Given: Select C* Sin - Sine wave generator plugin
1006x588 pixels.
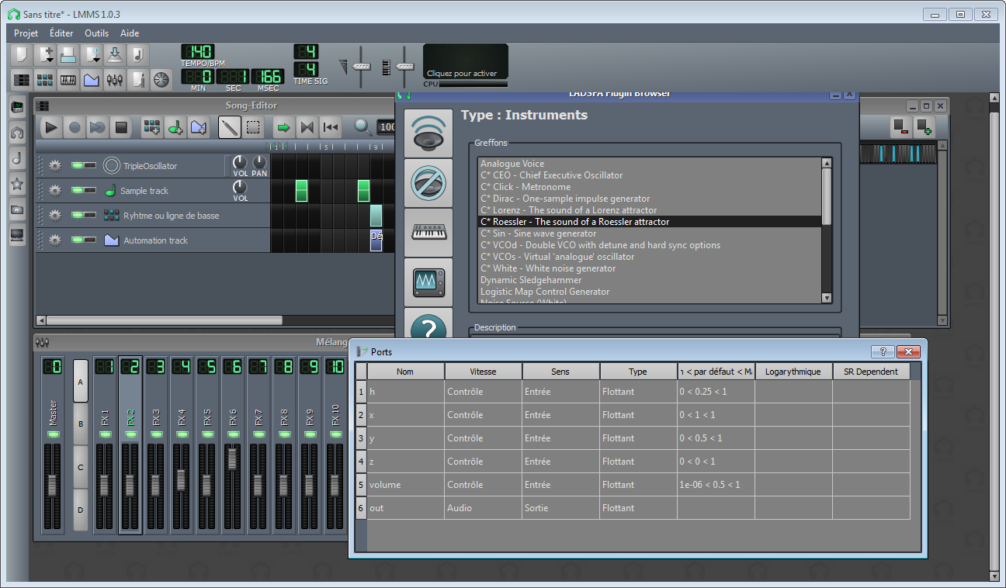Looking at the screenshot, I should pos(538,233).
